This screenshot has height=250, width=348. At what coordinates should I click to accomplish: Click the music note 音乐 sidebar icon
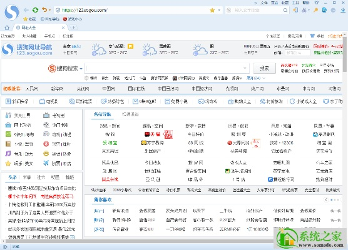pos(8,153)
